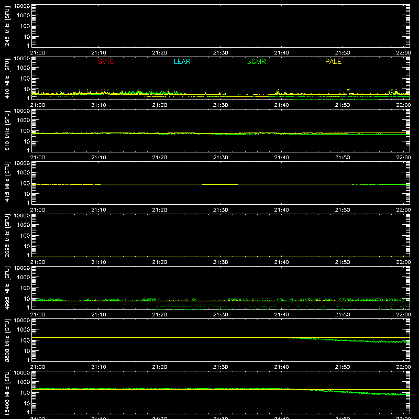Click the 21:00 time label of the 245 MHz plot
The height and width of the screenshot is (419, 419).
(x=38, y=53)
